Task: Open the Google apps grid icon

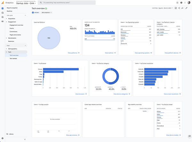Action: (x=177, y=3)
